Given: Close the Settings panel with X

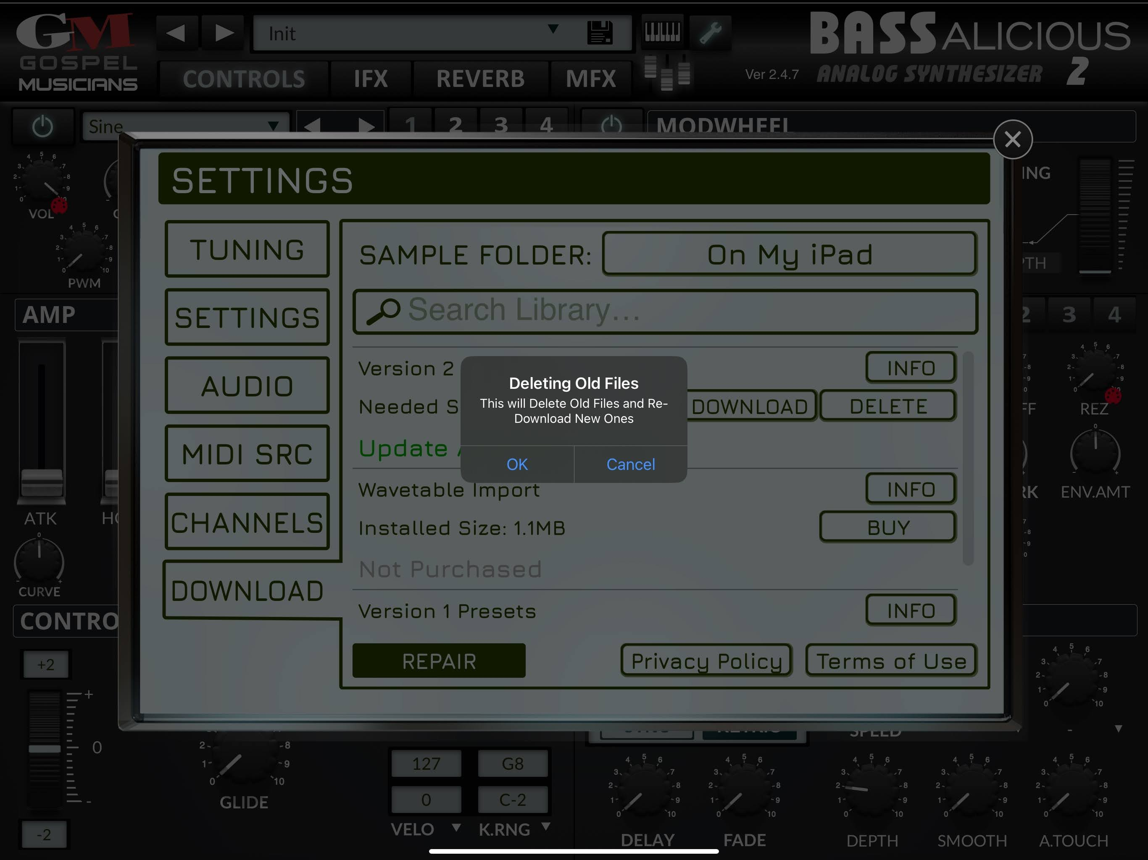Looking at the screenshot, I should pyautogui.click(x=1013, y=139).
